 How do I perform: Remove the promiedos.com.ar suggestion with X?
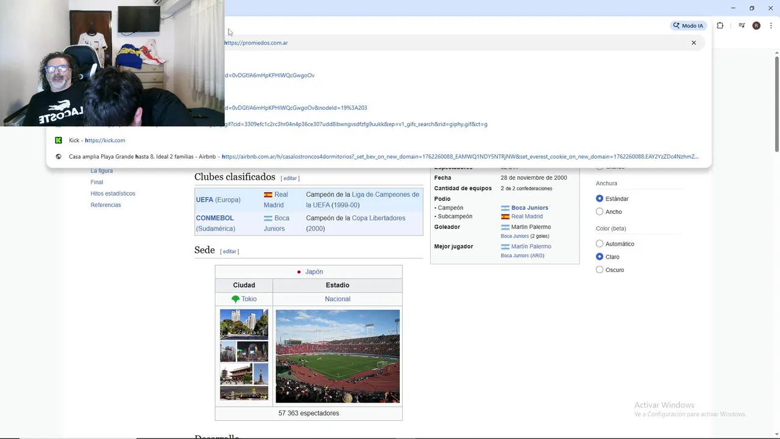pyautogui.click(x=693, y=43)
